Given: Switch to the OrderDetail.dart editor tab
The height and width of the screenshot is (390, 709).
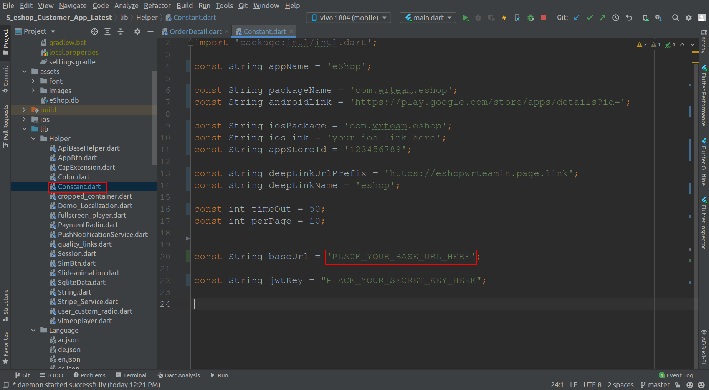Looking at the screenshot, I should 195,32.
